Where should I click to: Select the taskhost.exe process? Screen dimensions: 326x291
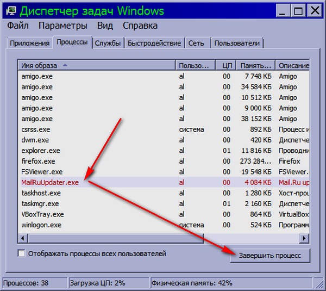164,193
